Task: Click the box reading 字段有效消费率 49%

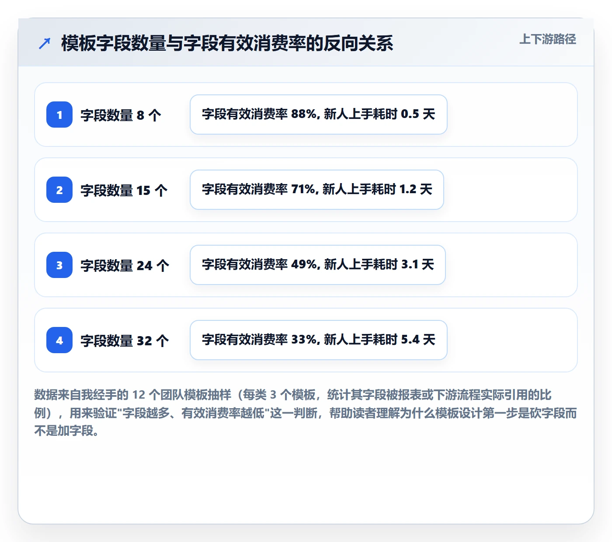Action: [318, 265]
